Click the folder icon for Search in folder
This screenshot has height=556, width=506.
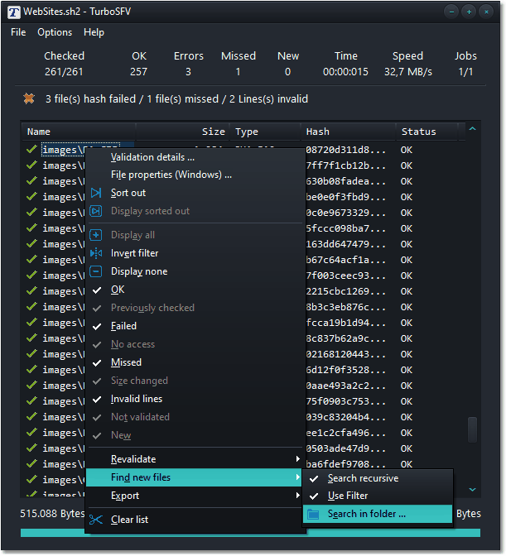[x=314, y=514]
